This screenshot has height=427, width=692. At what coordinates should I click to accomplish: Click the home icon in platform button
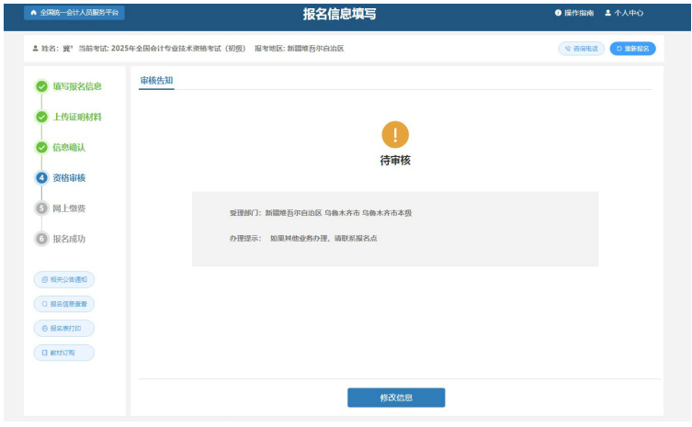click(x=33, y=13)
